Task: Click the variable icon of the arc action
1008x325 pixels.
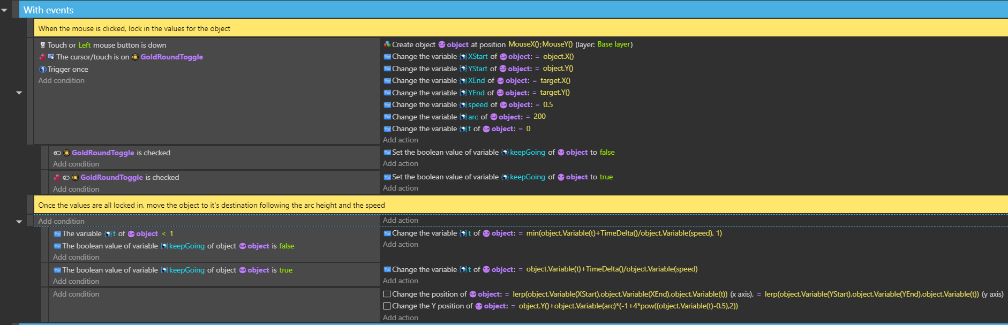Action: tap(463, 117)
